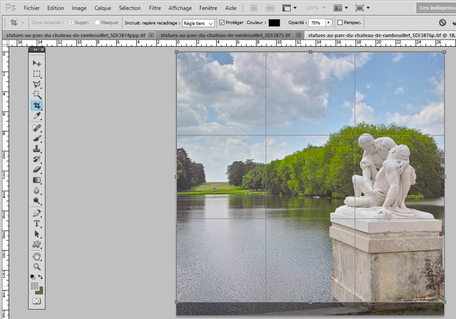Open the Aide menu
The image size is (456, 319).
pyautogui.click(x=230, y=8)
